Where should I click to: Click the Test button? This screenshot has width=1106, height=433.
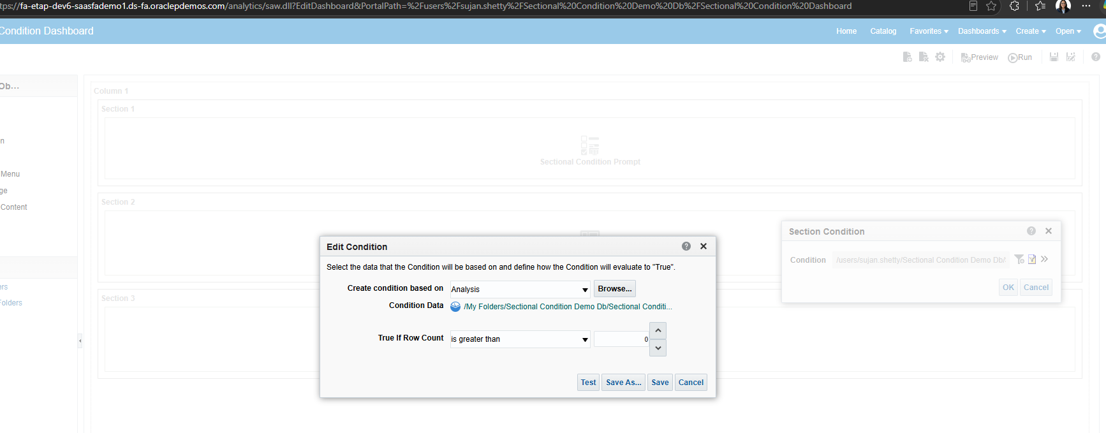(x=588, y=383)
